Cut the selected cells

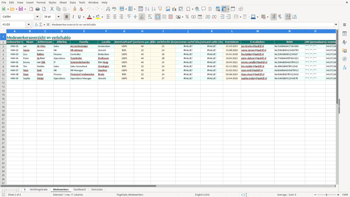click(x=52, y=9)
